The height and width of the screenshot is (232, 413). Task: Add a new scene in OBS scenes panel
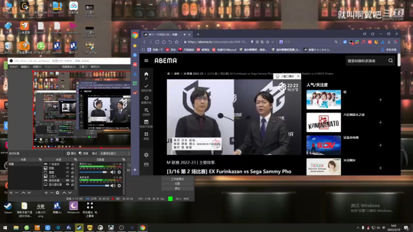pos(11,193)
